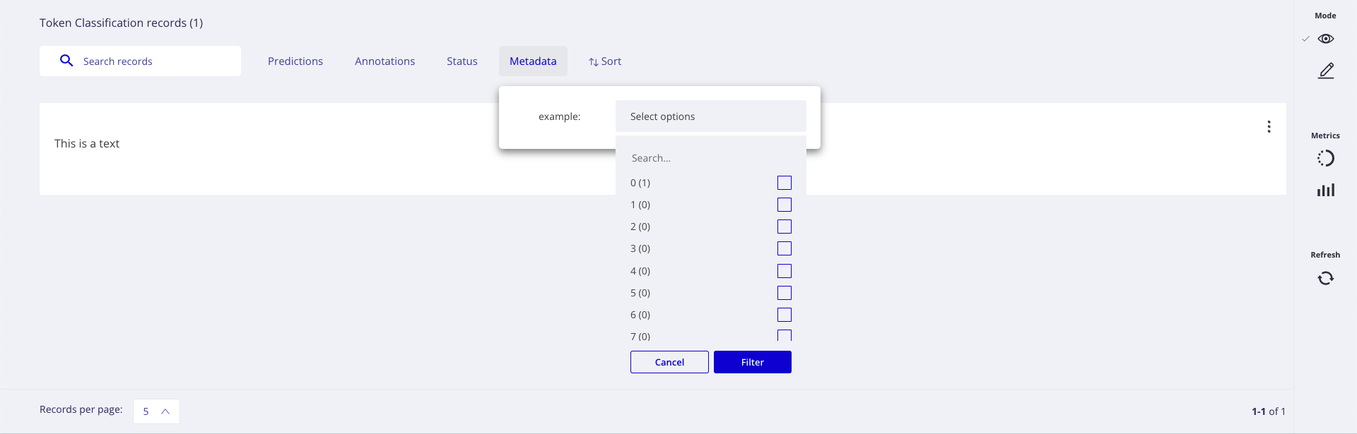Click the Sort arrows icon
The height and width of the screenshot is (434, 1357).
pos(594,61)
